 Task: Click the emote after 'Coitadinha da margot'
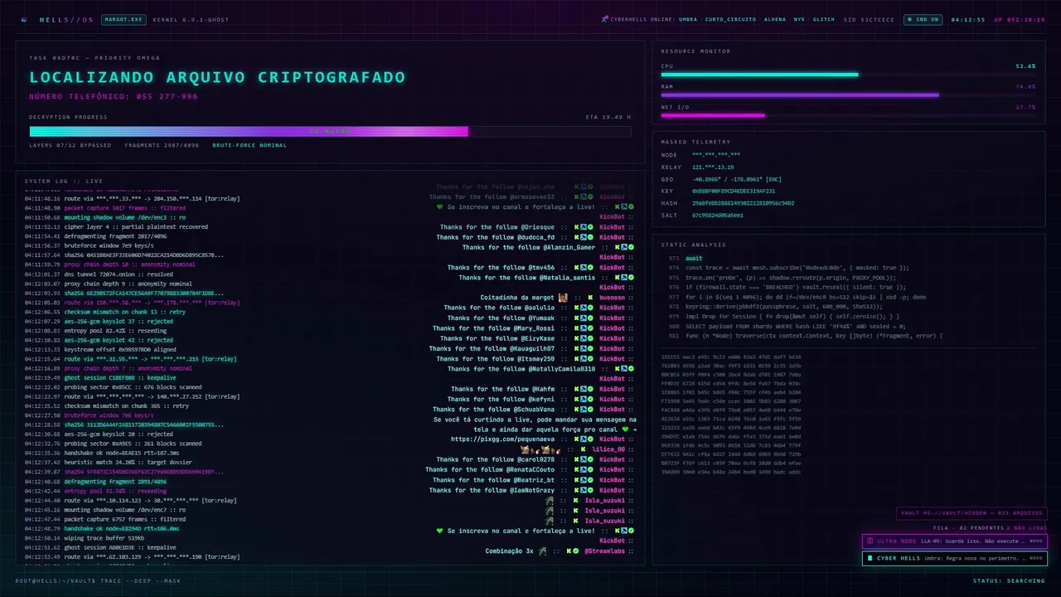pos(563,297)
